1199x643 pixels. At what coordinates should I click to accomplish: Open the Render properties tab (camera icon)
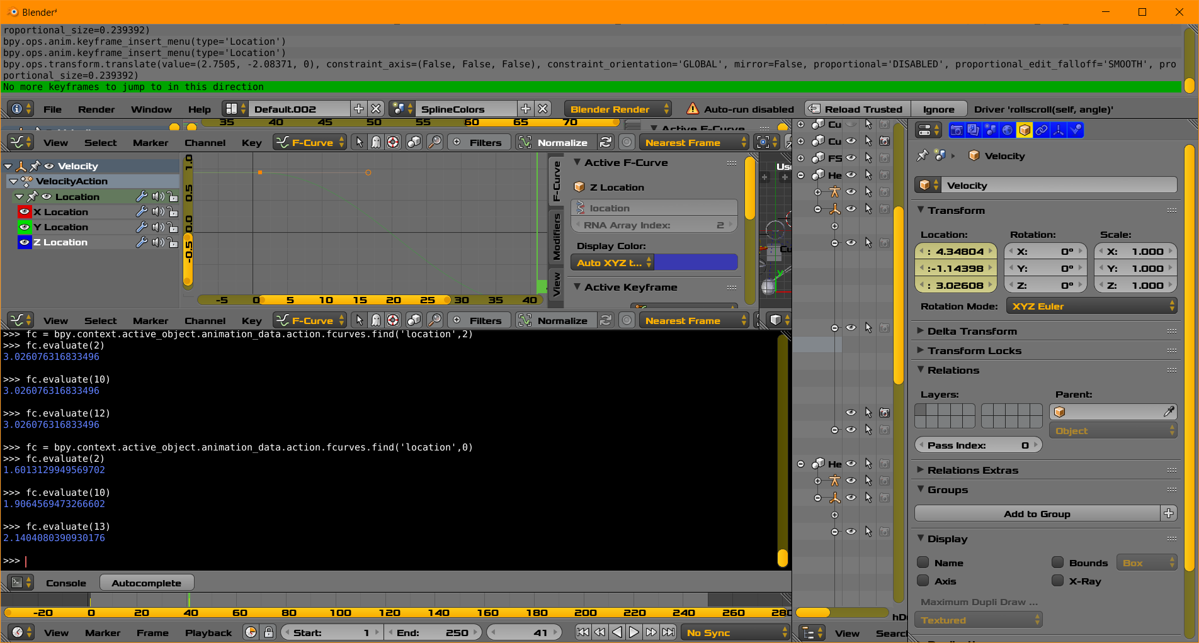(957, 130)
